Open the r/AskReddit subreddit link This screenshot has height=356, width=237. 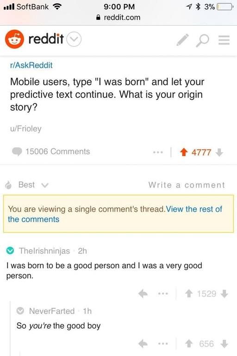click(31, 65)
